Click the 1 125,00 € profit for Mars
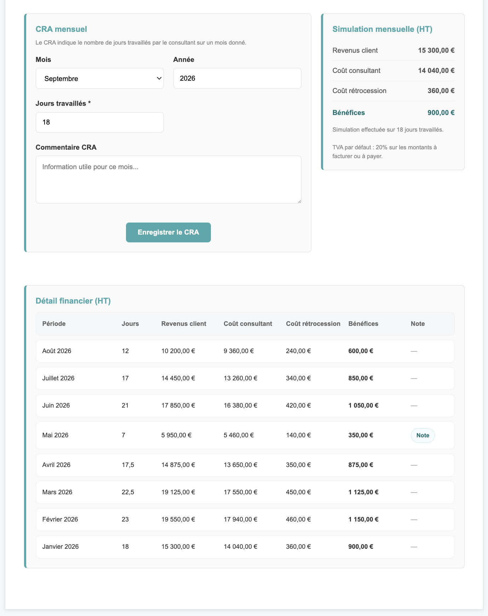488x616 pixels. pyautogui.click(x=363, y=492)
